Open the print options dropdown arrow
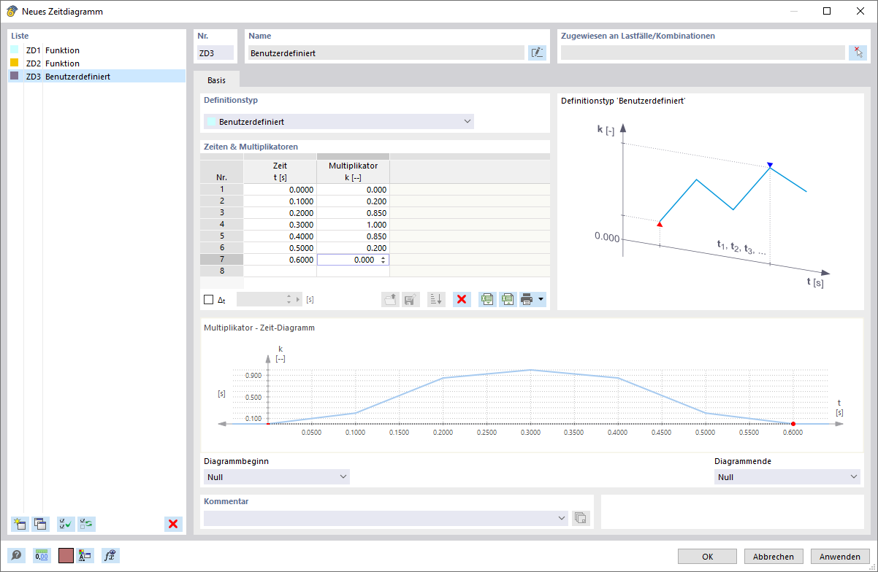Screen dimensions: 878x572 coord(541,299)
